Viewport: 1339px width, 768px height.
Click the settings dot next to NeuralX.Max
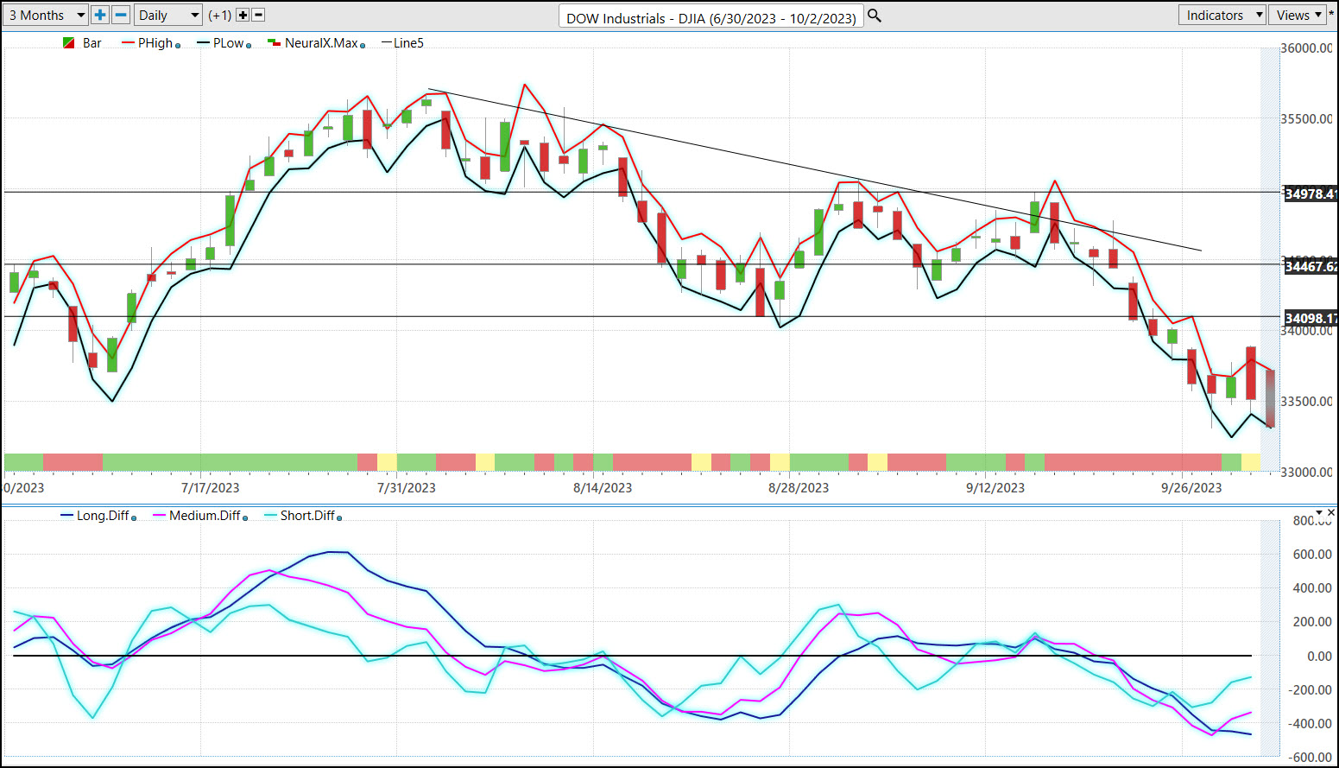pos(363,46)
